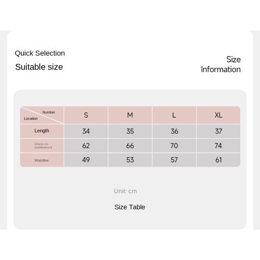Click the XL chest value 74

tap(219, 146)
